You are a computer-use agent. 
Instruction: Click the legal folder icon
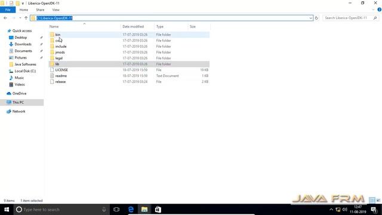[x=52, y=58]
